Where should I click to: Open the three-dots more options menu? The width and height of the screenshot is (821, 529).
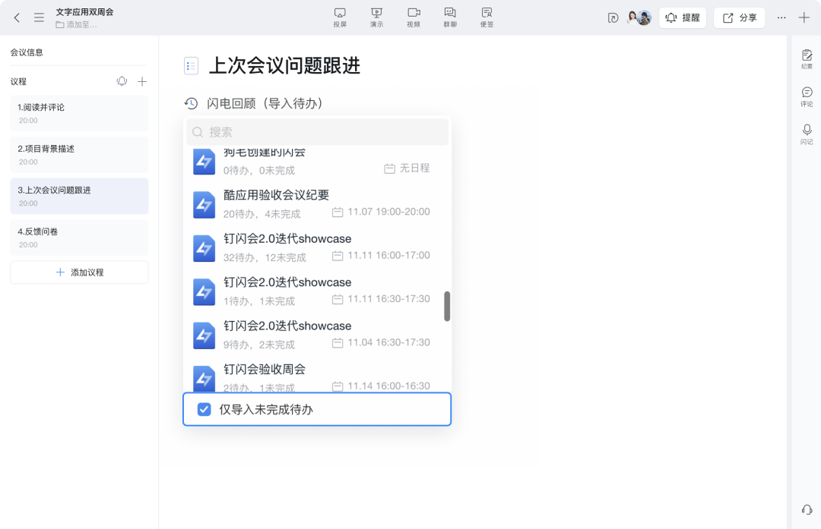pyautogui.click(x=781, y=17)
